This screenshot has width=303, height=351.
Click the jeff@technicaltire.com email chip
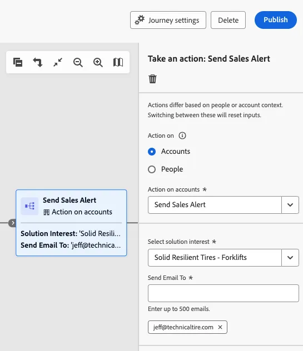[x=187, y=327]
